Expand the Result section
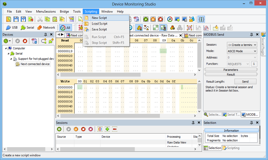The image size is (268, 160). 231,74
